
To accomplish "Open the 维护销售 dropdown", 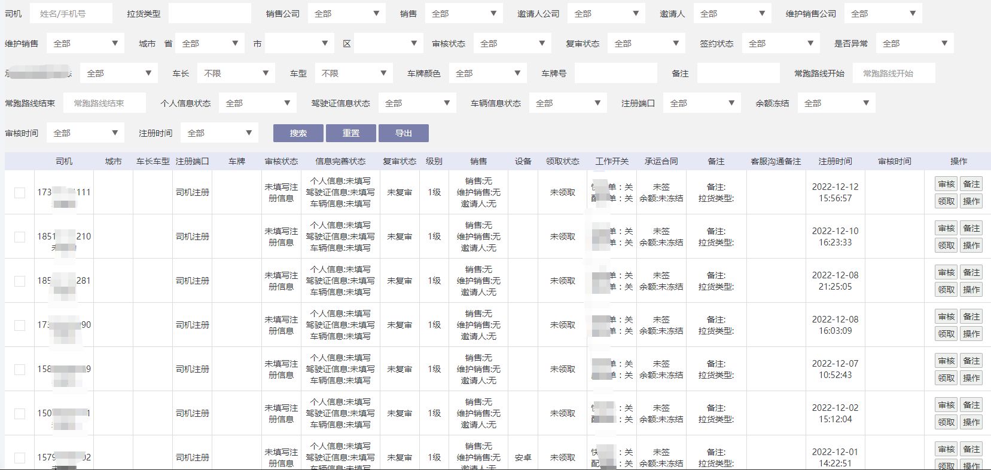I will (x=86, y=43).
